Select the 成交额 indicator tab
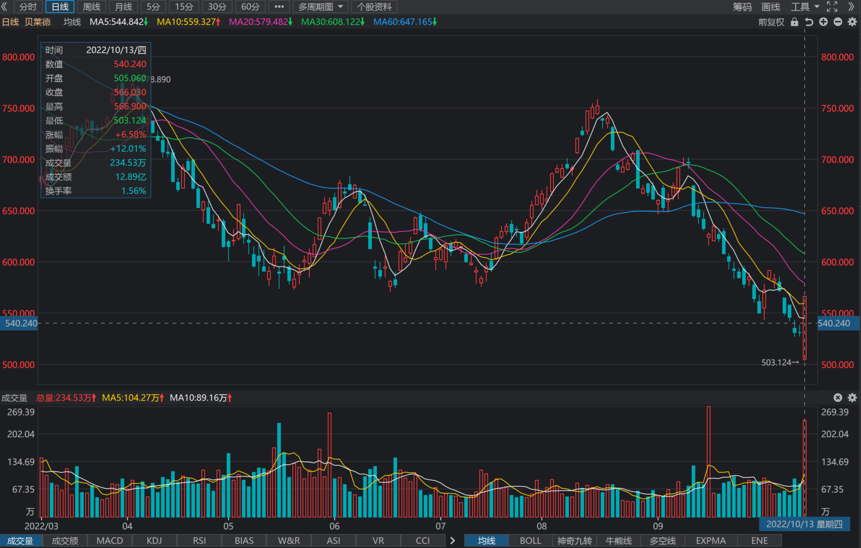This screenshot has width=861, height=548. pos(65,541)
